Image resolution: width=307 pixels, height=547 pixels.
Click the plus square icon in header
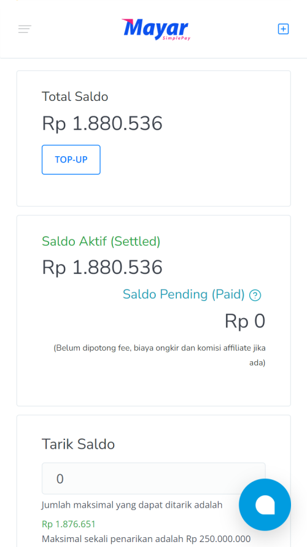point(283,29)
